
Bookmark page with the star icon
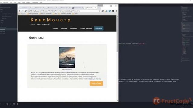coord(100,11)
